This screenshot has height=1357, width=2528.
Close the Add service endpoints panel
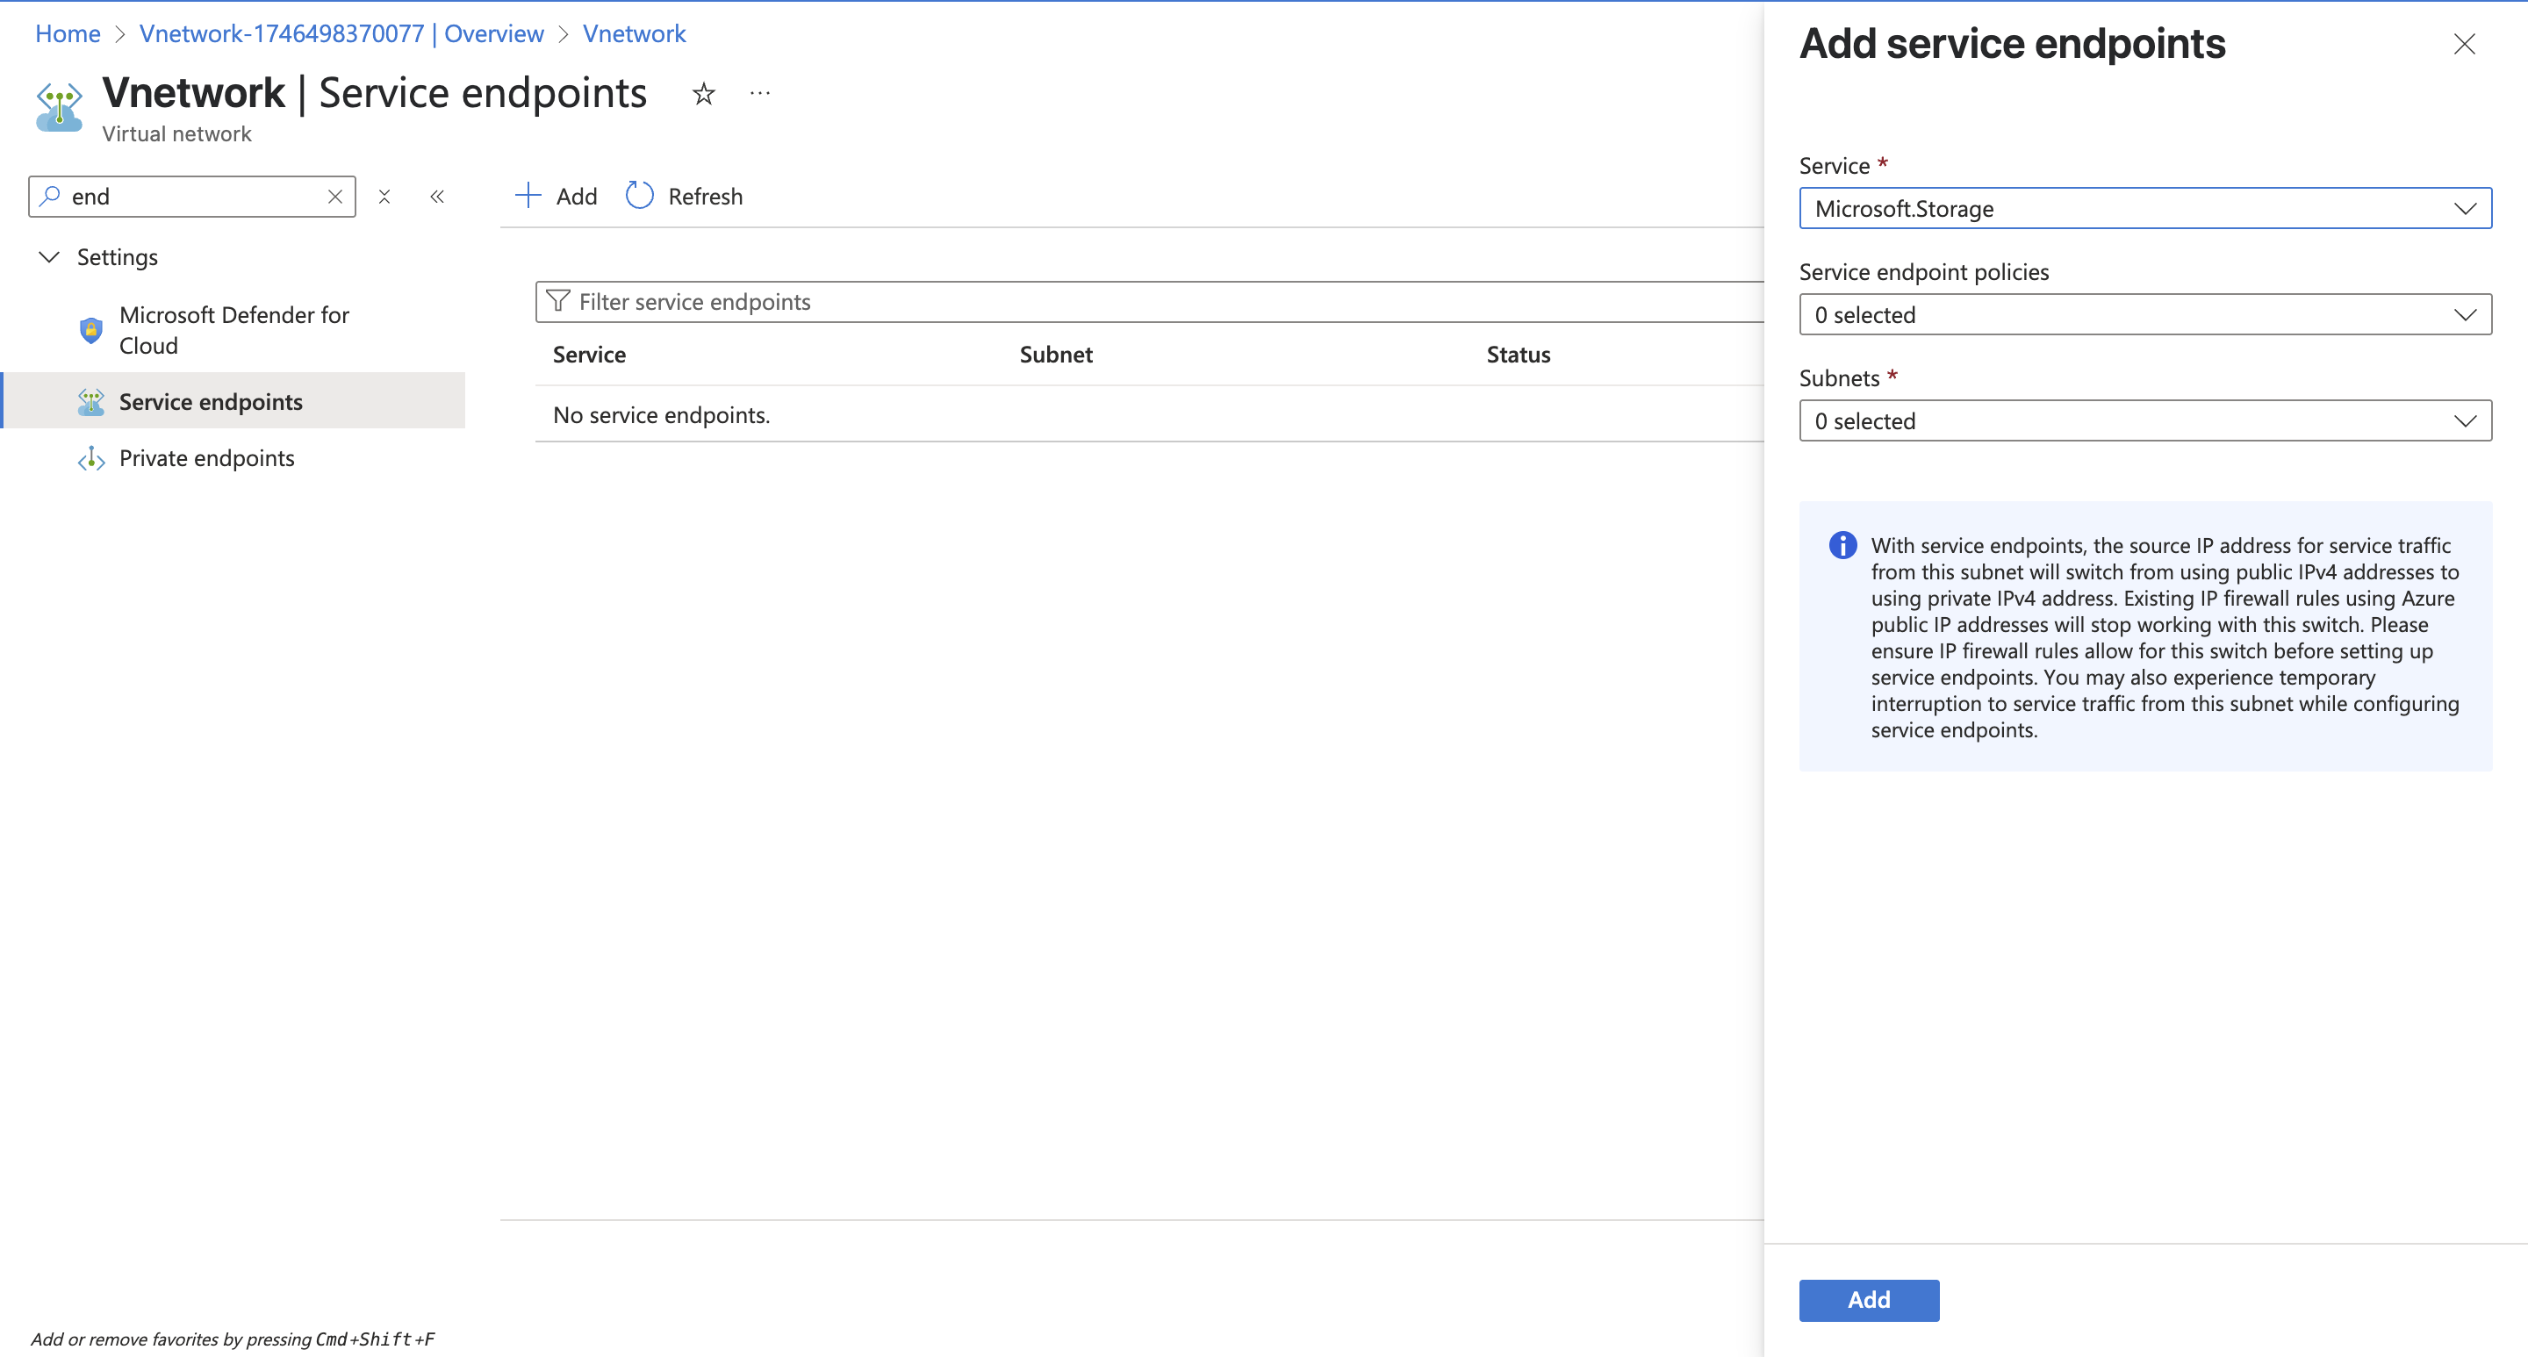pos(2464,44)
